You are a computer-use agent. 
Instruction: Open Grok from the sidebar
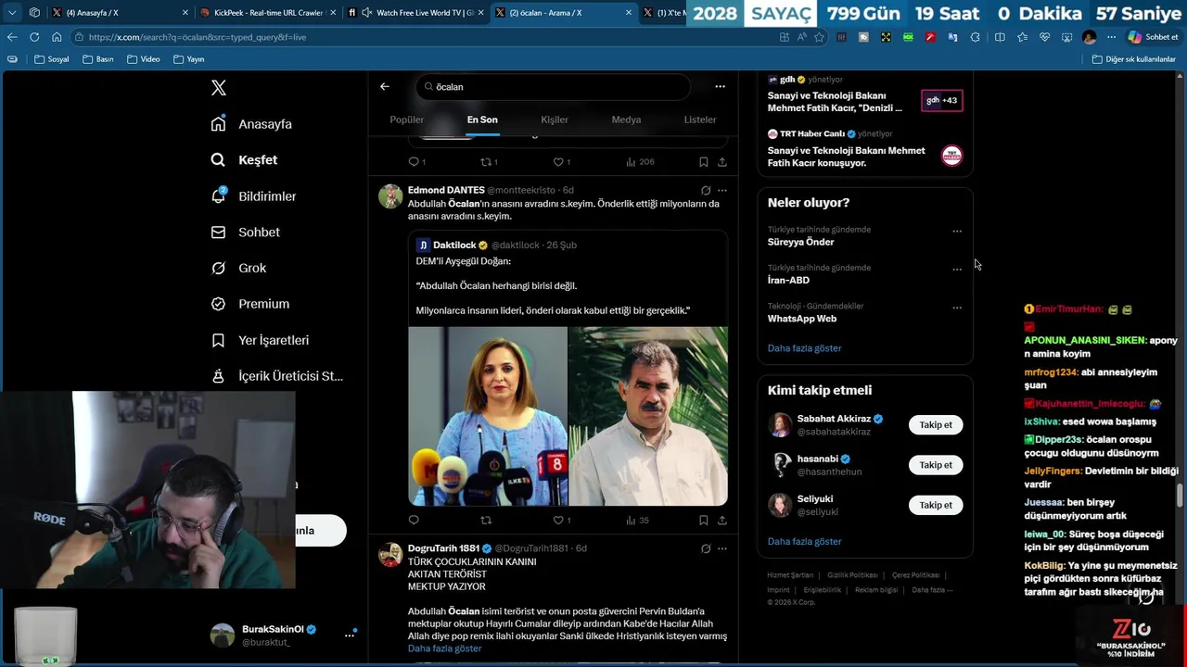coord(238,268)
